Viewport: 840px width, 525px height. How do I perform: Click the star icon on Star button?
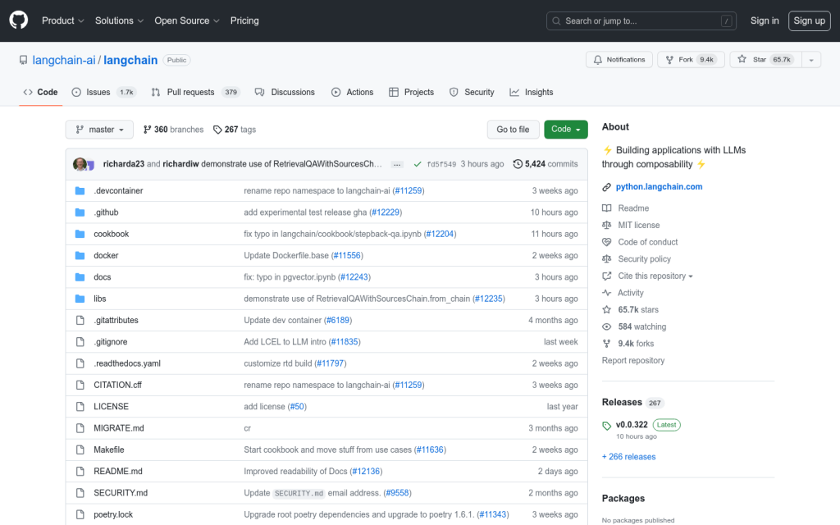click(x=742, y=59)
